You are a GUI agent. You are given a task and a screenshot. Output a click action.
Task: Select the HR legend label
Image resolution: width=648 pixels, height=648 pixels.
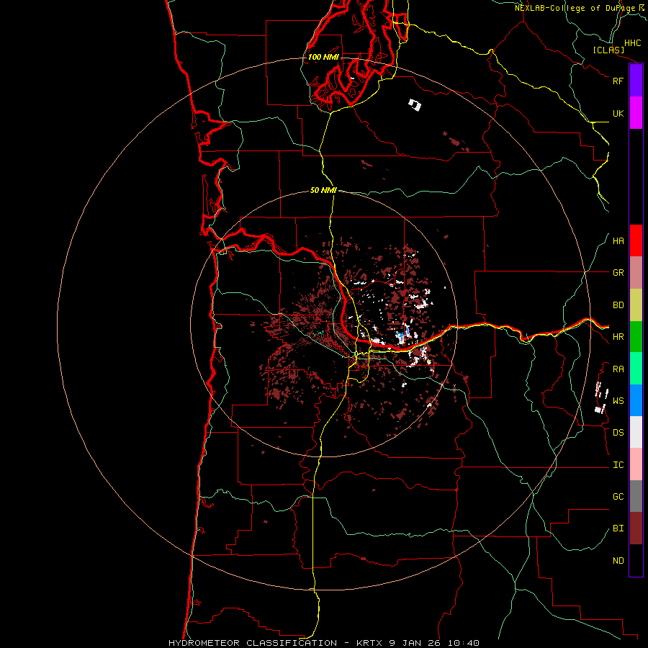coord(618,337)
